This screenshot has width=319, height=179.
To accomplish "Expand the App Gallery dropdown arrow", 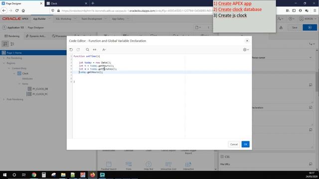I will (128, 19).
